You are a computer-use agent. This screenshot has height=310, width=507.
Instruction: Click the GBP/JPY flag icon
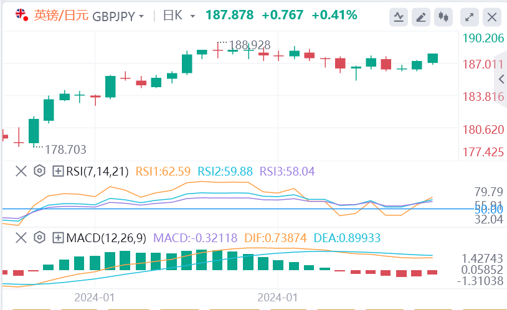point(21,15)
